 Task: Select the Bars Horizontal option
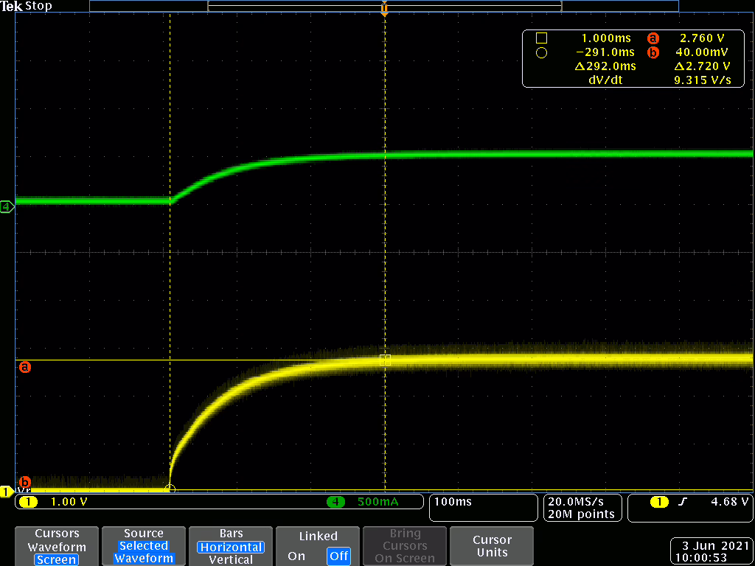(231, 547)
